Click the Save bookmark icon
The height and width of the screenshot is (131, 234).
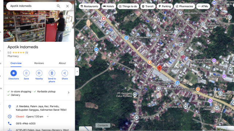[x=26, y=73]
